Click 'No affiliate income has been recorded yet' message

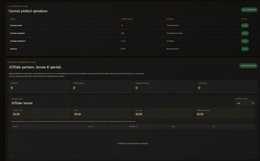[x=133, y=144]
